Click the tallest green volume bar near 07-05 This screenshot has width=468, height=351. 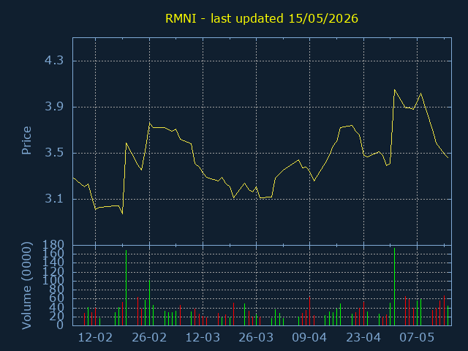coord(394,287)
